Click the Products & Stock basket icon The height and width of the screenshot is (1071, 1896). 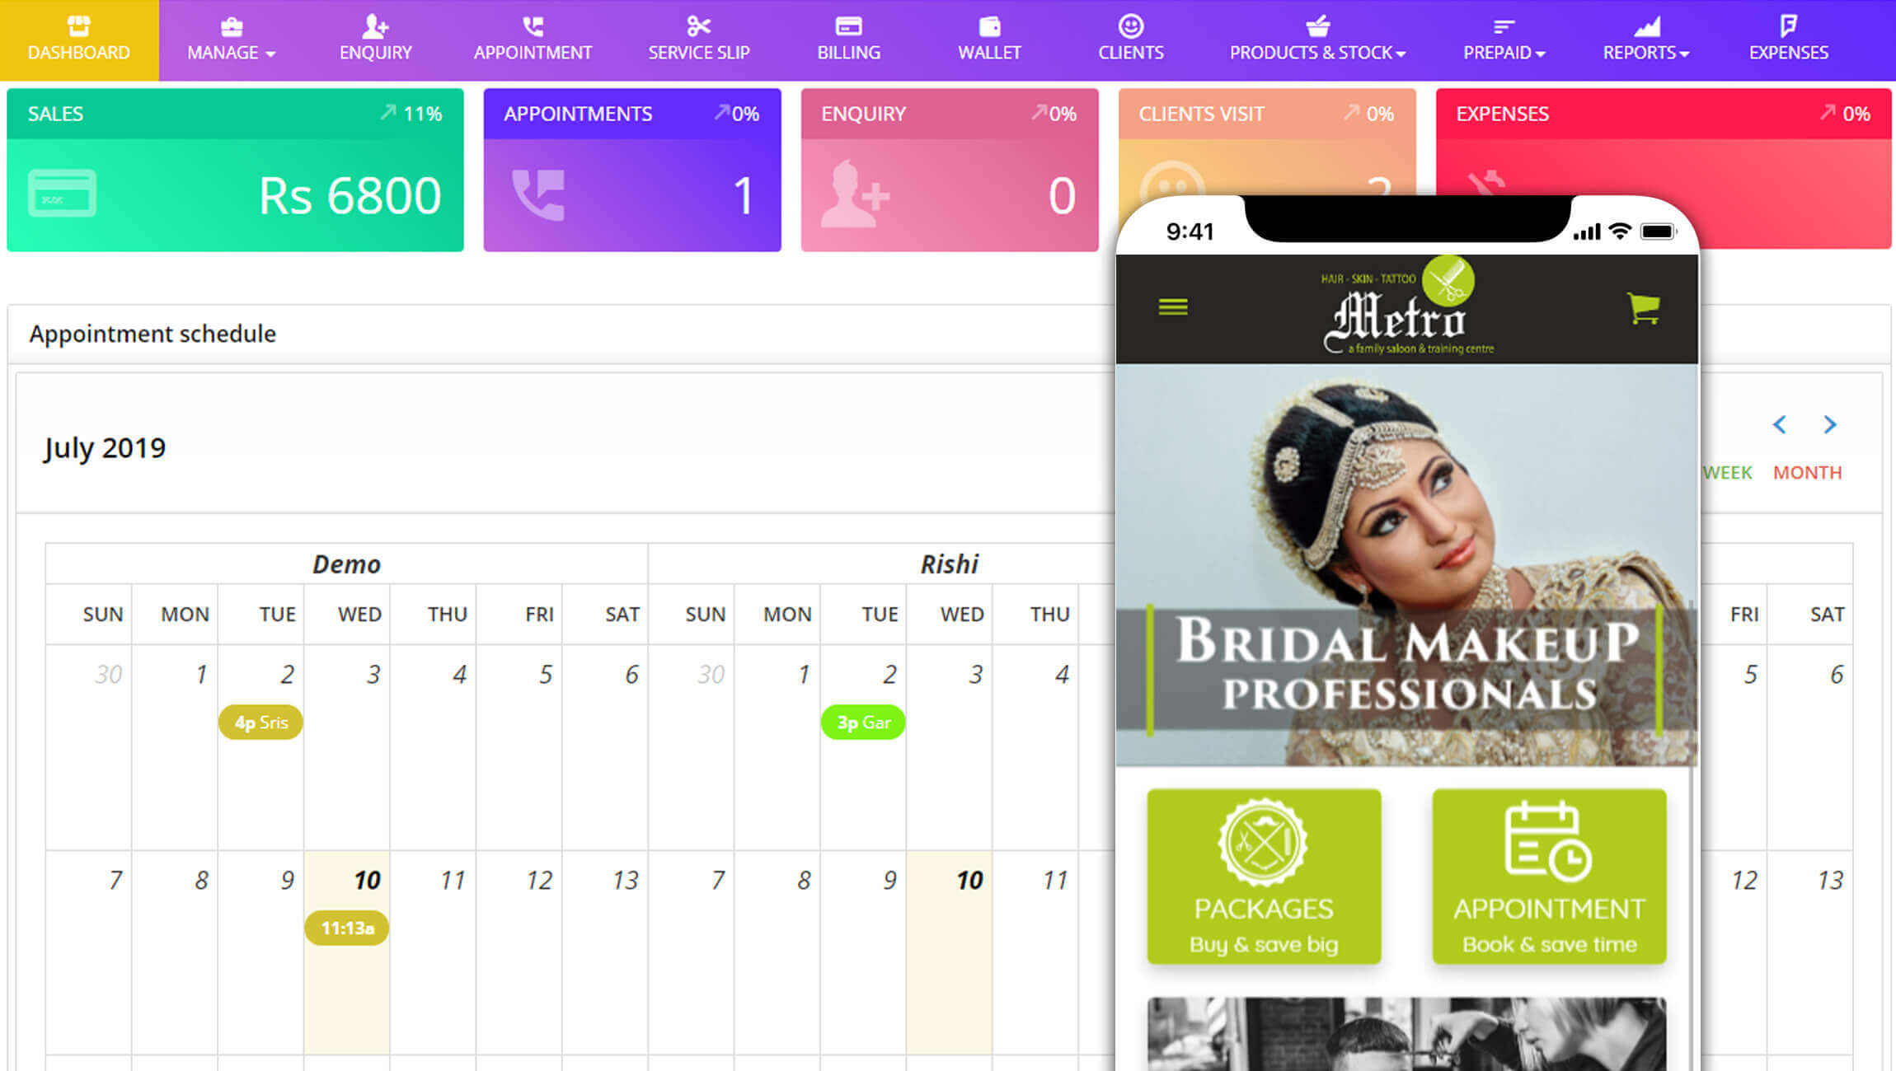[1317, 26]
